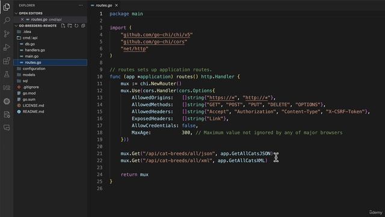The image size is (385, 217).
Task: Click the ExposedHeaders "Link" string
Action: (215, 119)
